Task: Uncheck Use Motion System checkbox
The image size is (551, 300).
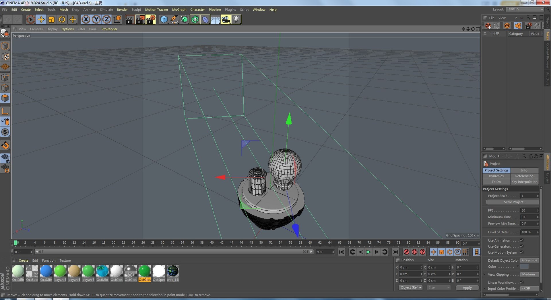Action: click(x=522, y=252)
